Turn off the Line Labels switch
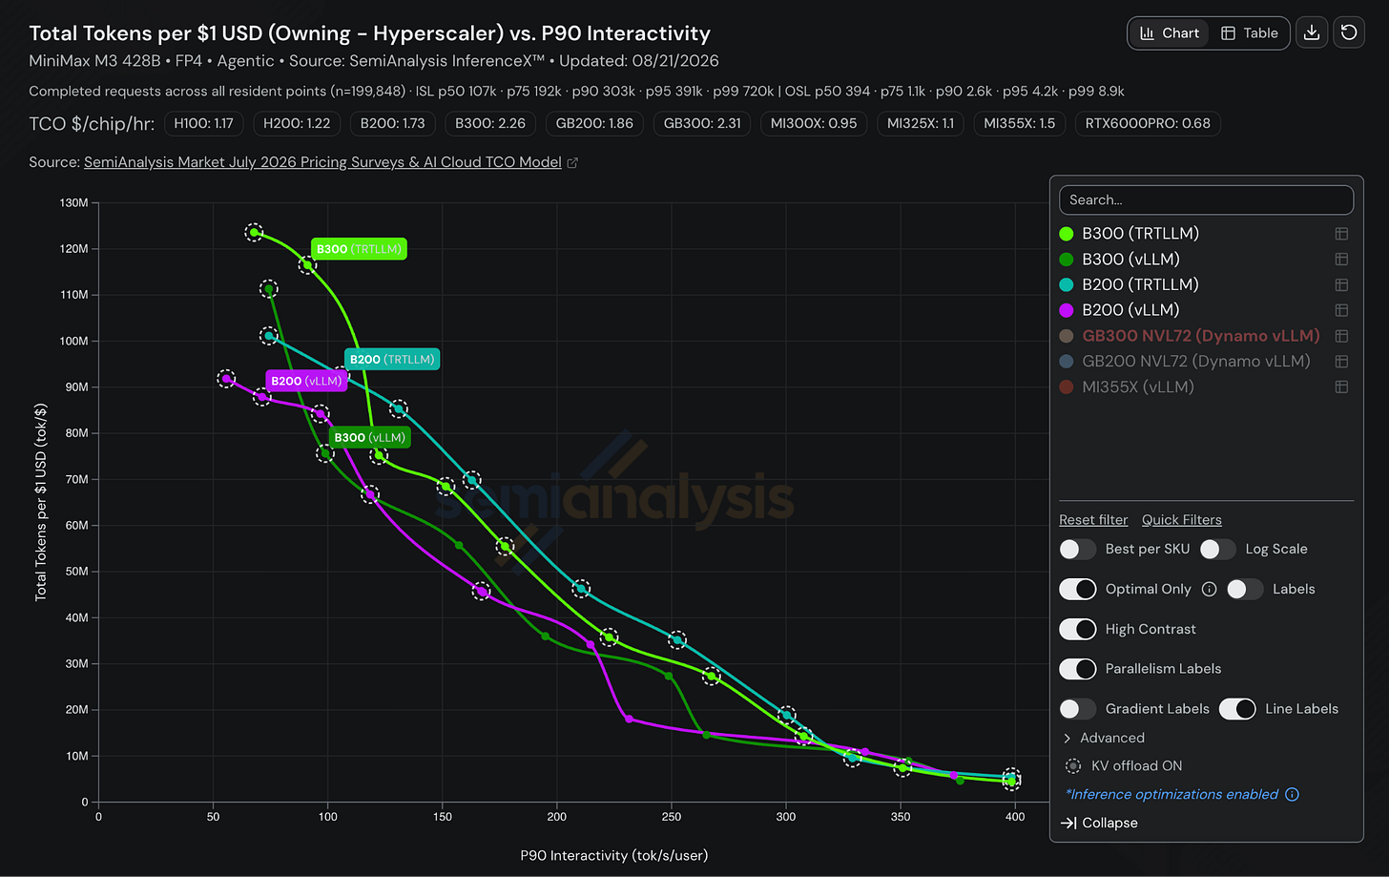The width and height of the screenshot is (1389, 877). pyautogui.click(x=1237, y=709)
